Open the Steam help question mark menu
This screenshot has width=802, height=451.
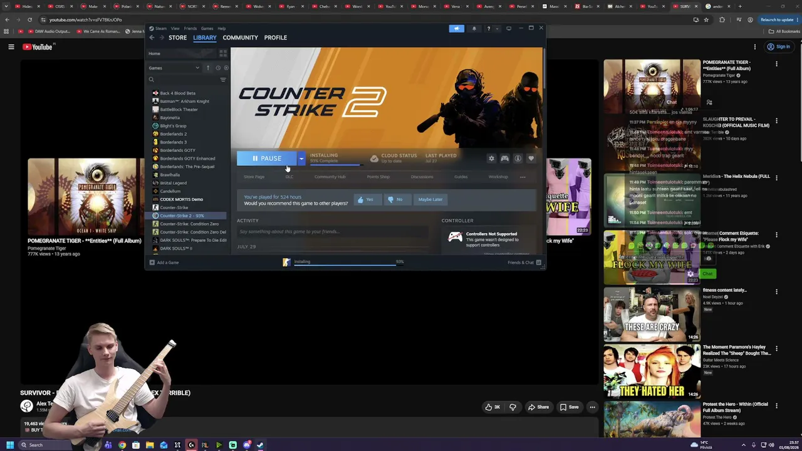point(489,28)
